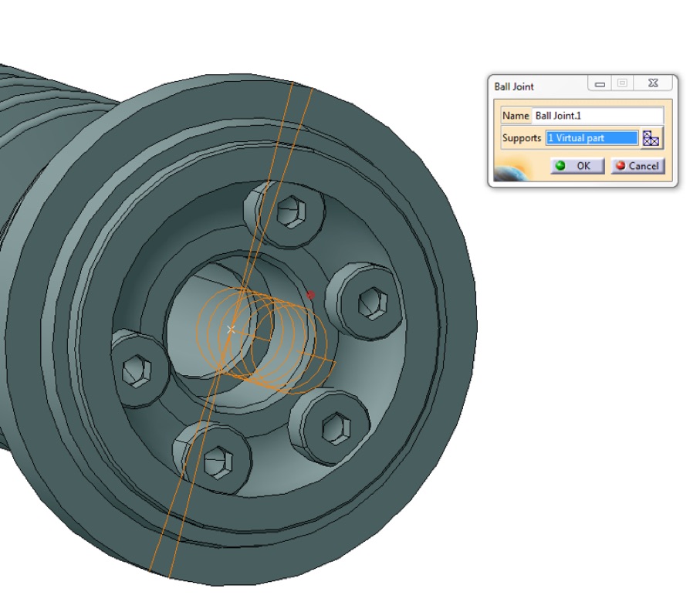Open the supports selection list icon
The width and height of the screenshot is (700, 602).
(x=651, y=138)
